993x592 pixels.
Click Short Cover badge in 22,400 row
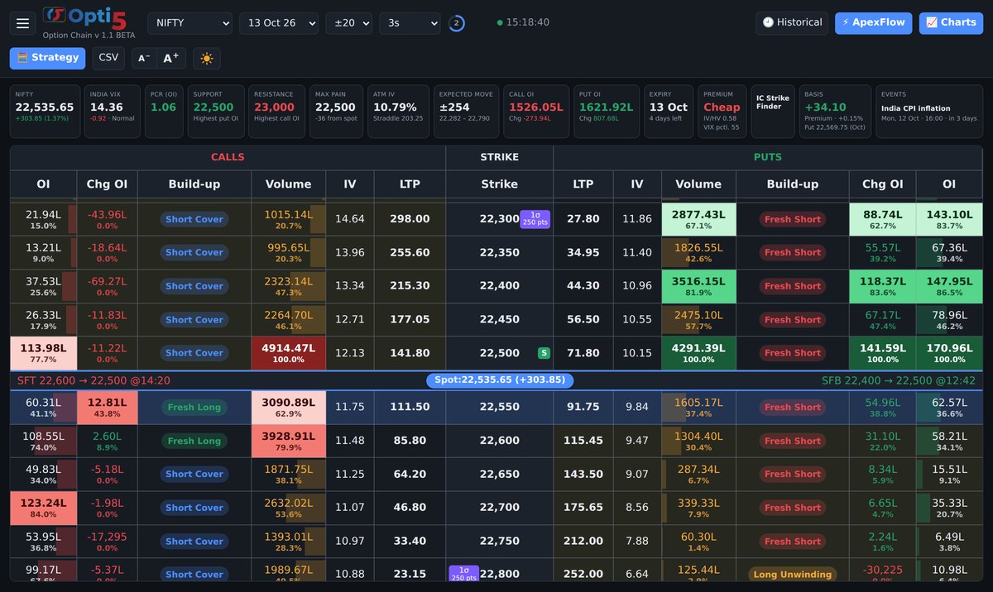tap(194, 286)
